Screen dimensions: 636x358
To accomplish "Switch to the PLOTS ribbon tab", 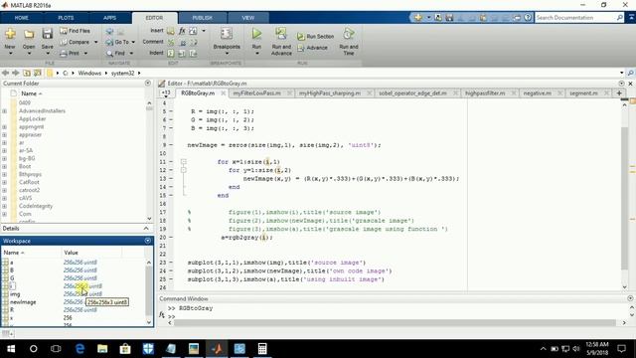I will pos(66,18).
